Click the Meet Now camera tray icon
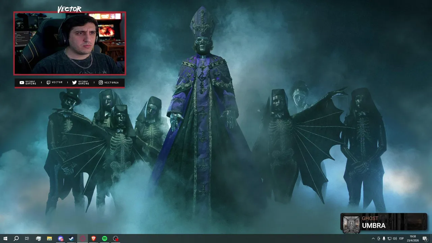 tap(378, 239)
